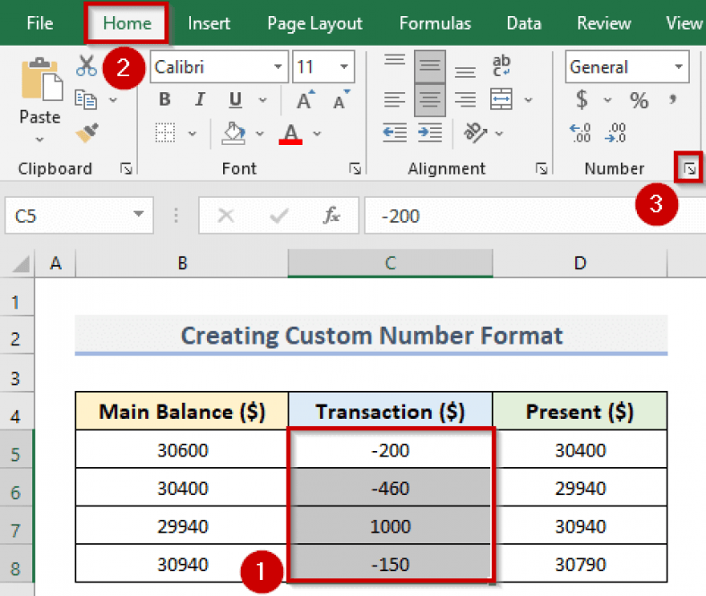The height and width of the screenshot is (596, 706).
Task: Expand underline style arrow
Action: click(x=263, y=100)
